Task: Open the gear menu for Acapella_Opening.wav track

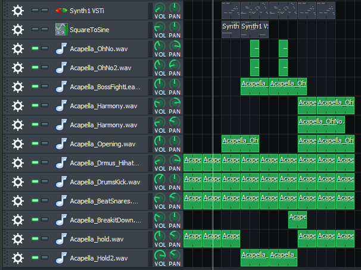Action: point(18,144)
